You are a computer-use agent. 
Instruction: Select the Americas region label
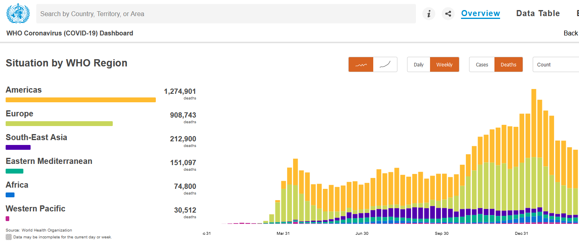24,90
